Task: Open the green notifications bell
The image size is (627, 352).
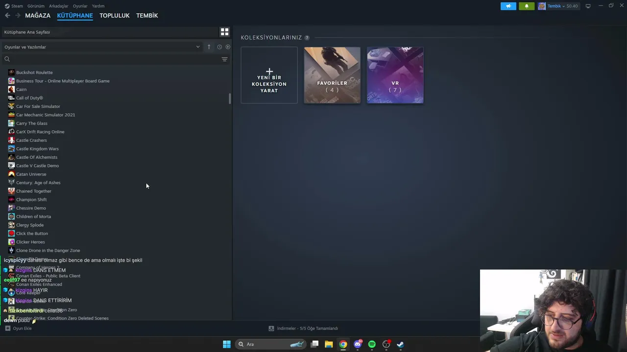Action: tap(527, 6)
